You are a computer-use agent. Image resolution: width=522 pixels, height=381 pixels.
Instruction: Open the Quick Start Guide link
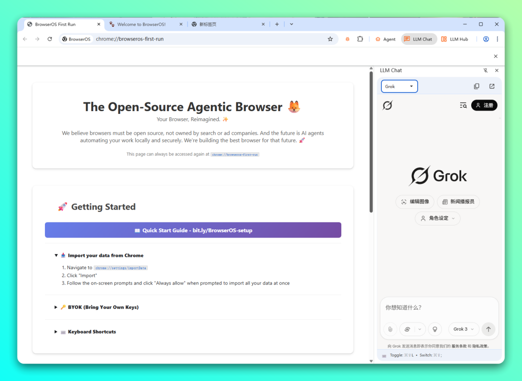193,230
